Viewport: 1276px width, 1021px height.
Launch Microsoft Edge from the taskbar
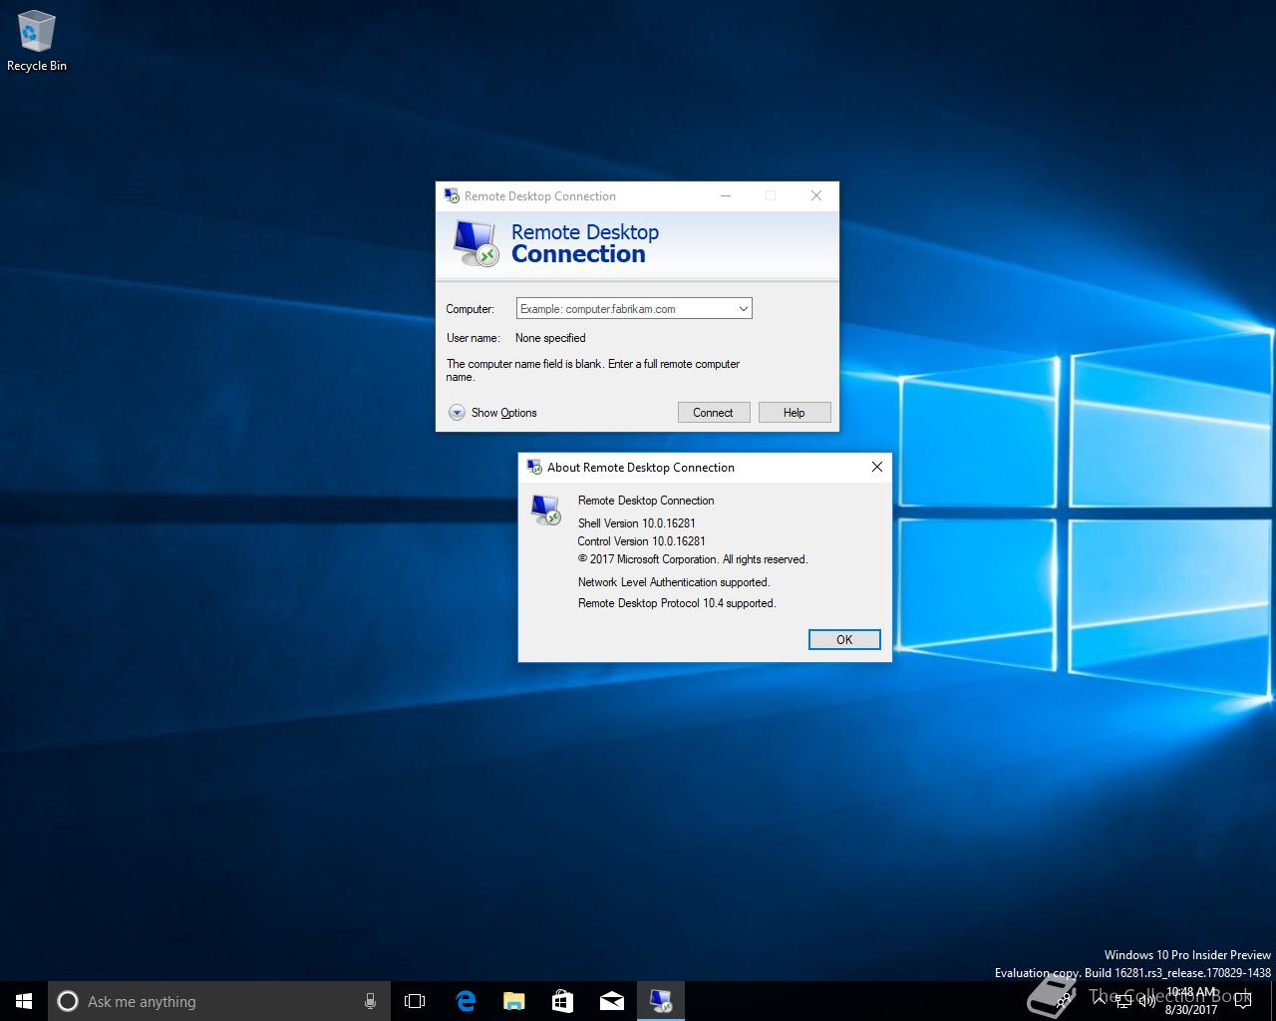[465, 1001]
